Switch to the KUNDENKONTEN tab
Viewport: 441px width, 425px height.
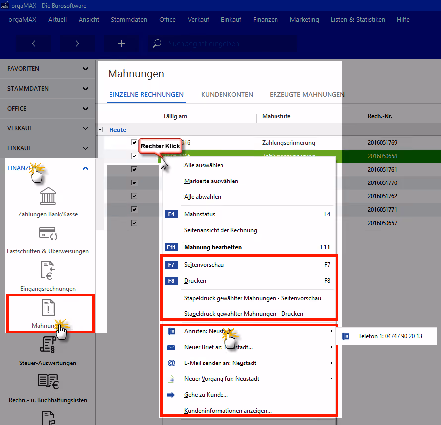click(x=227, y=95)
